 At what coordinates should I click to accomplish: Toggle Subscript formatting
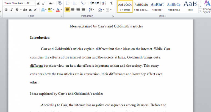(30, 10)
